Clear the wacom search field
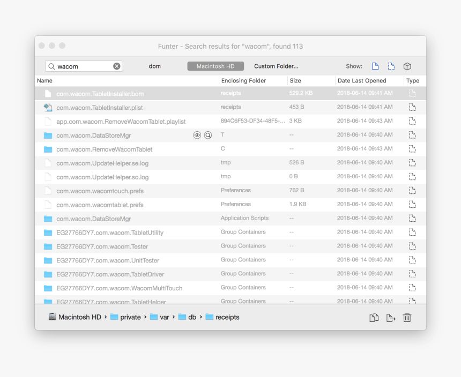Image resolution: width=461 pixels, height=377 pixels. (x=117, y=66)
